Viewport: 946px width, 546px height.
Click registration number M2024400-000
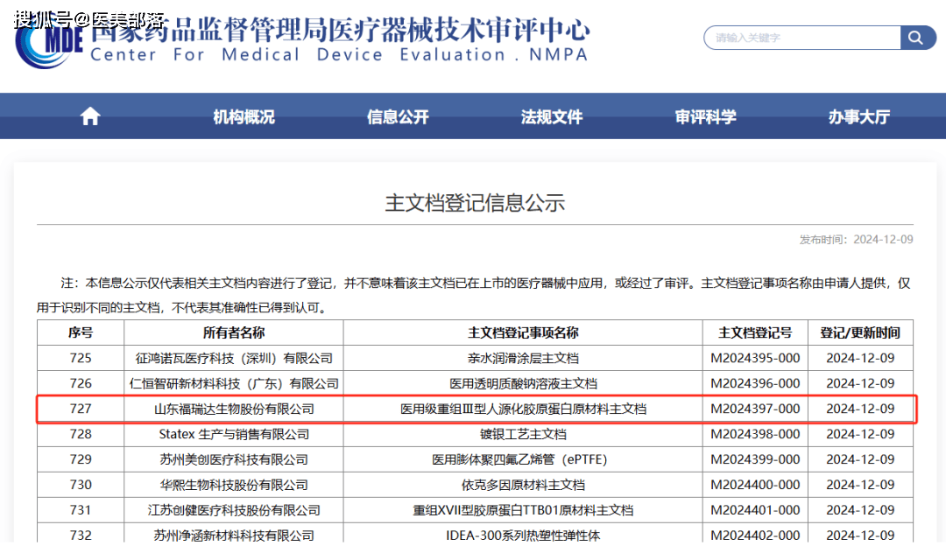point(755,485)
